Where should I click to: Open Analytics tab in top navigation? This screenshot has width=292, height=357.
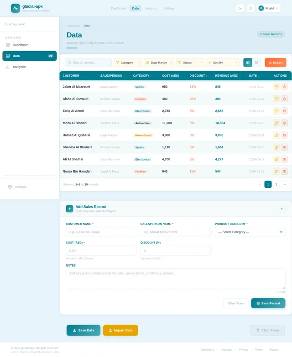[151, 8]
